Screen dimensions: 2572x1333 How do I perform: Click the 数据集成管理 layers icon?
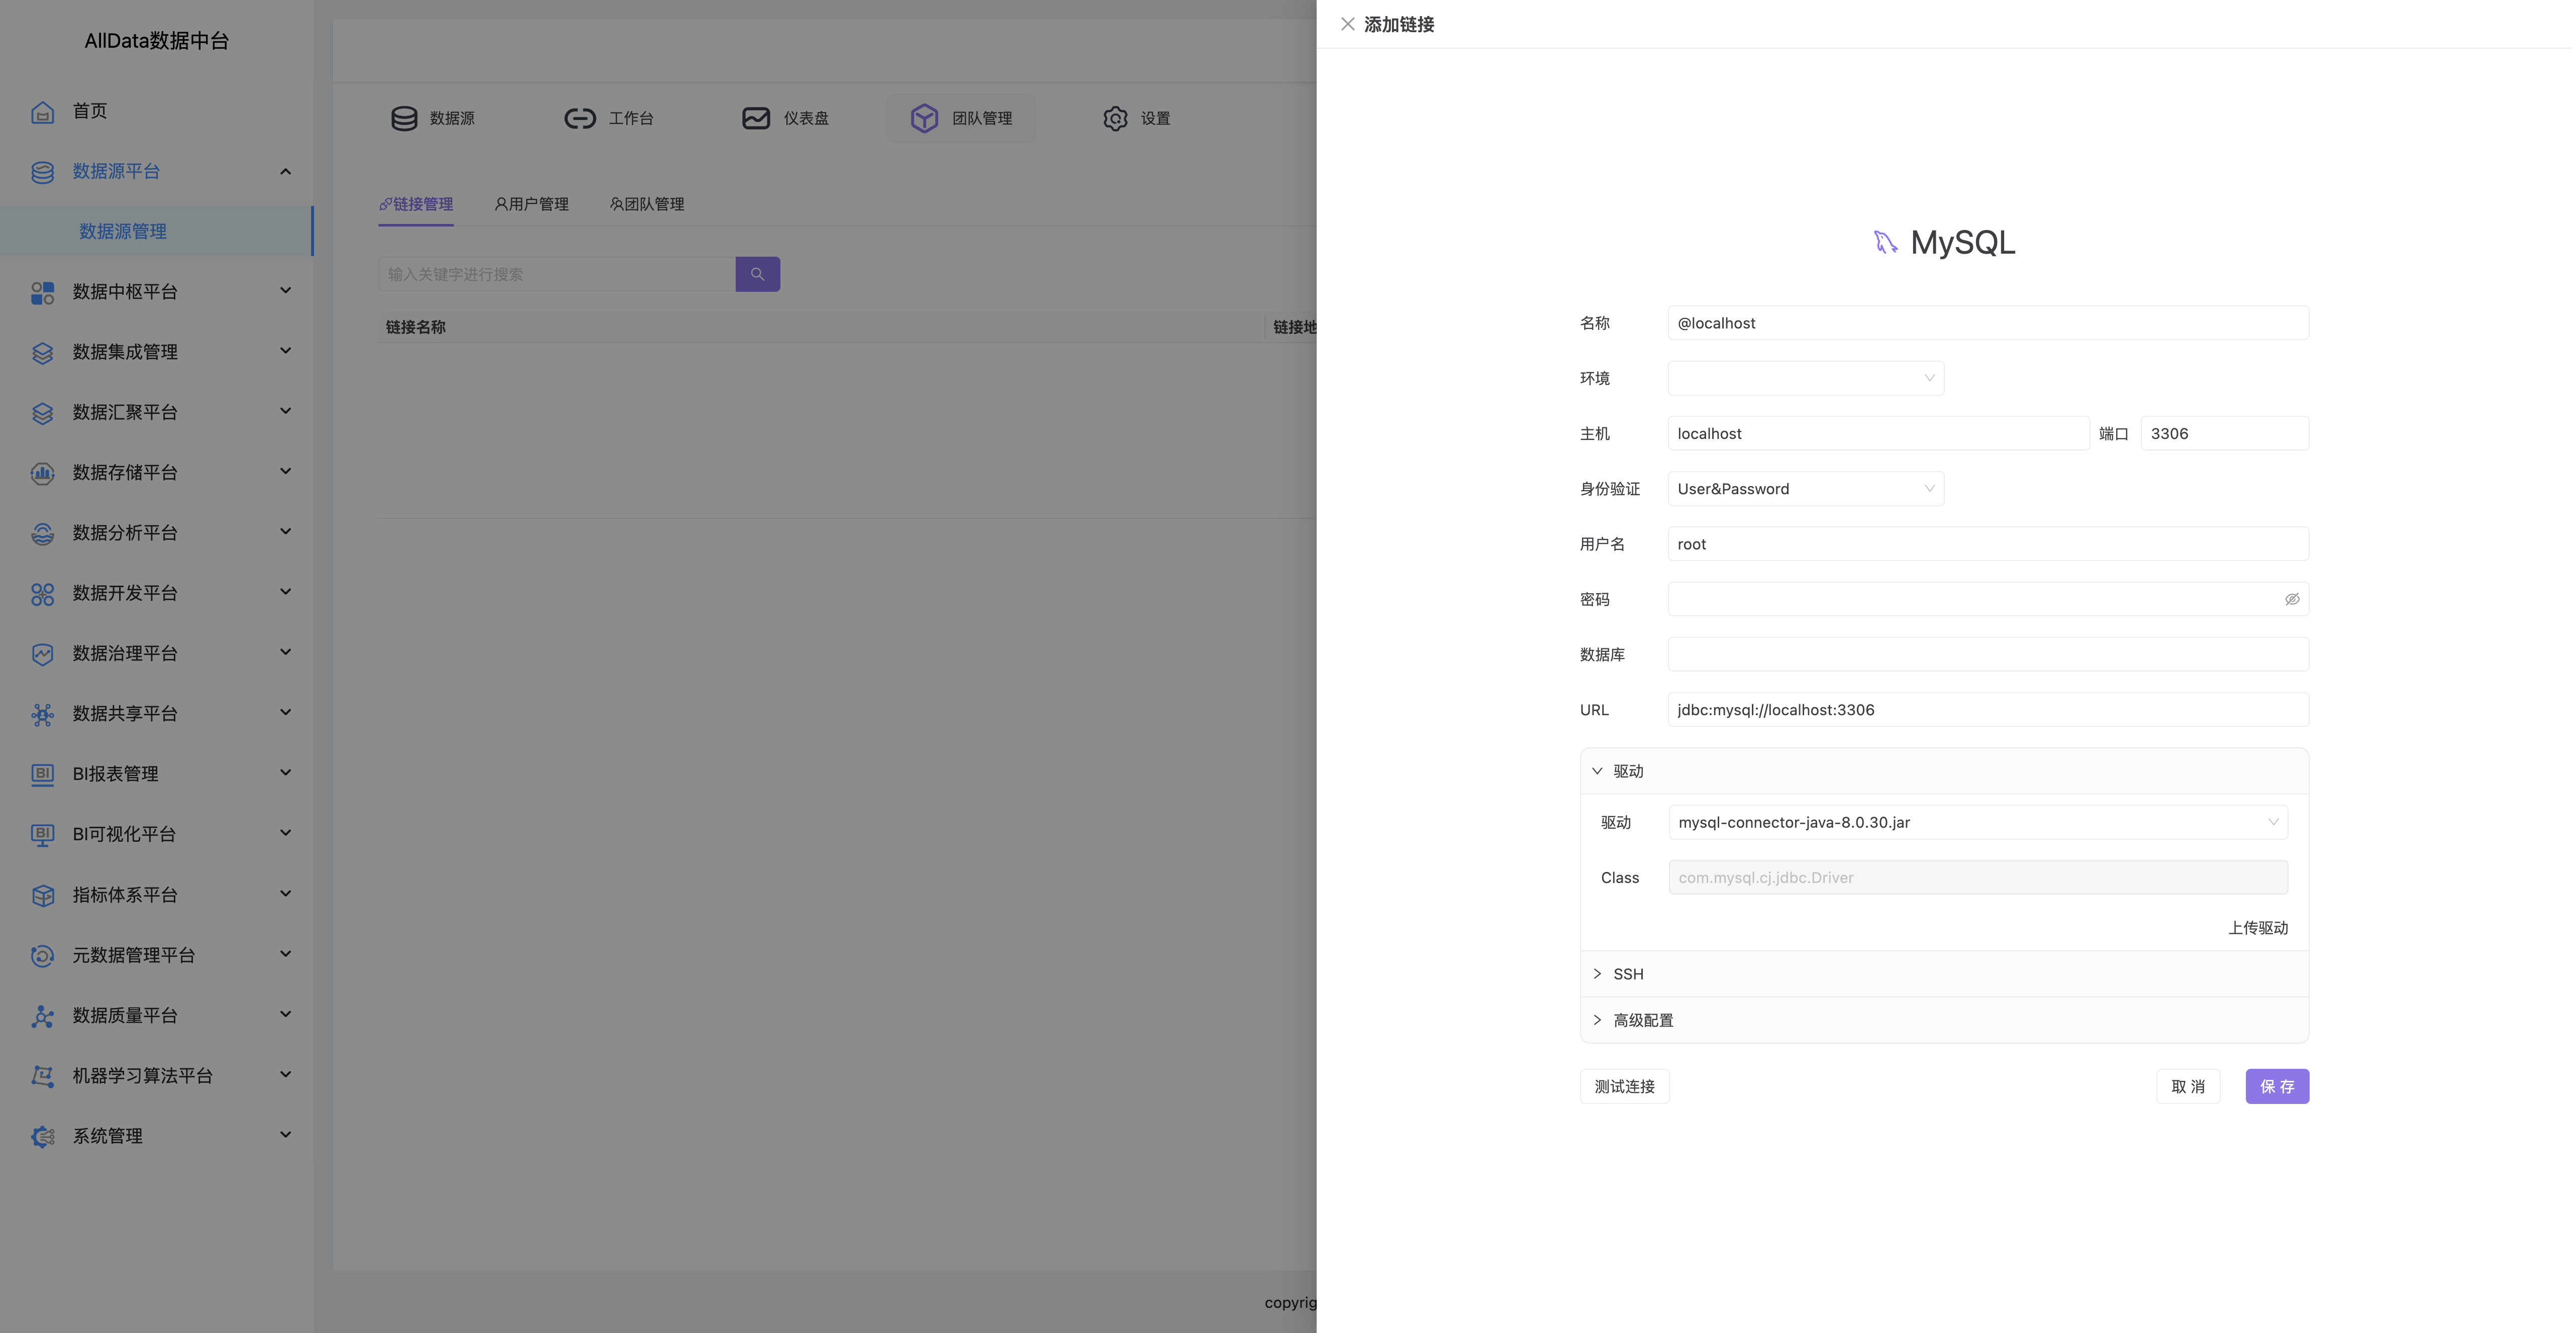[x=42, y=352]
